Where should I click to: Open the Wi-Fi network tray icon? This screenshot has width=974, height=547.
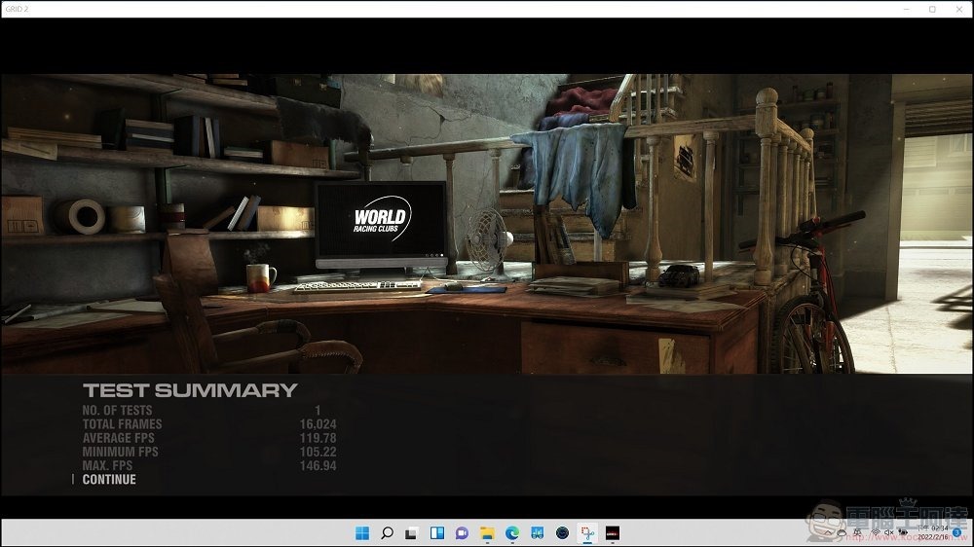(876, 532)
